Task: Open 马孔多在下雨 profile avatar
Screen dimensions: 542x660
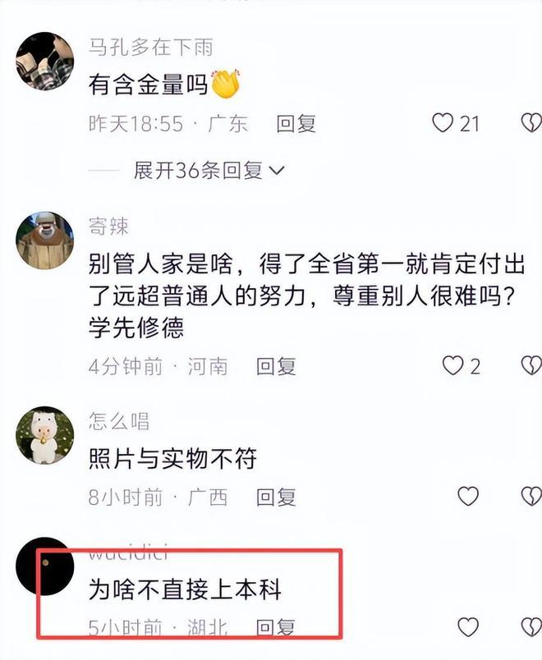Action: [44, 61]
